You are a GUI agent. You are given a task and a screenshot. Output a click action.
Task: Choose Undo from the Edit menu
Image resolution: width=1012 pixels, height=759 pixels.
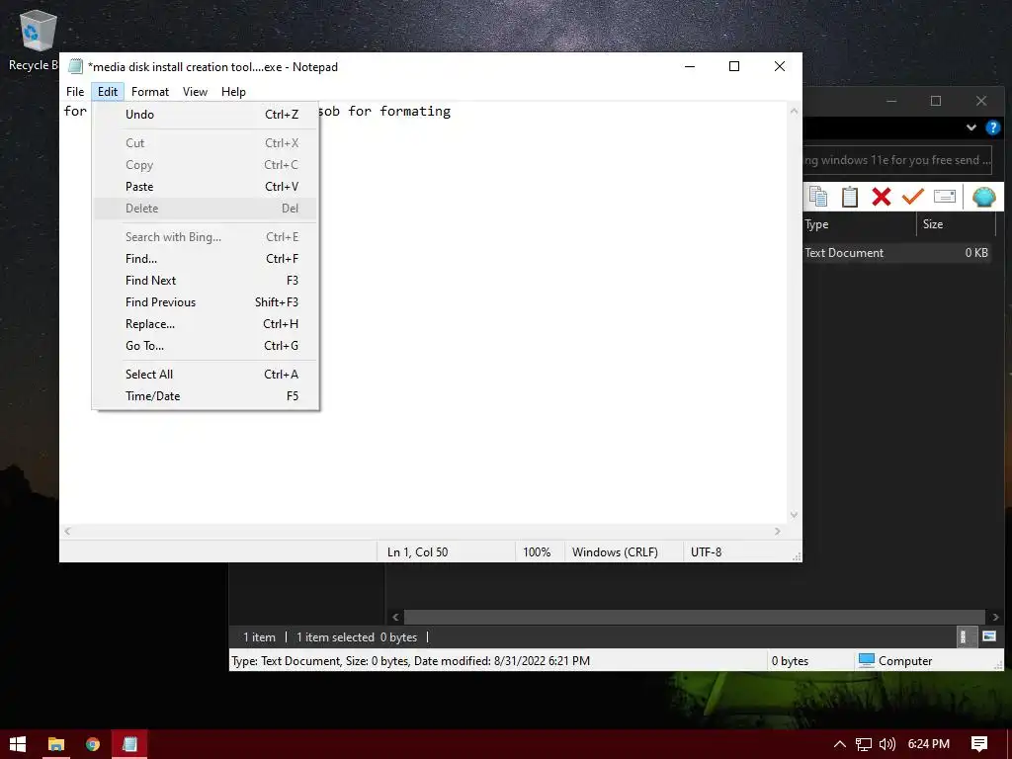coord(206,115)
